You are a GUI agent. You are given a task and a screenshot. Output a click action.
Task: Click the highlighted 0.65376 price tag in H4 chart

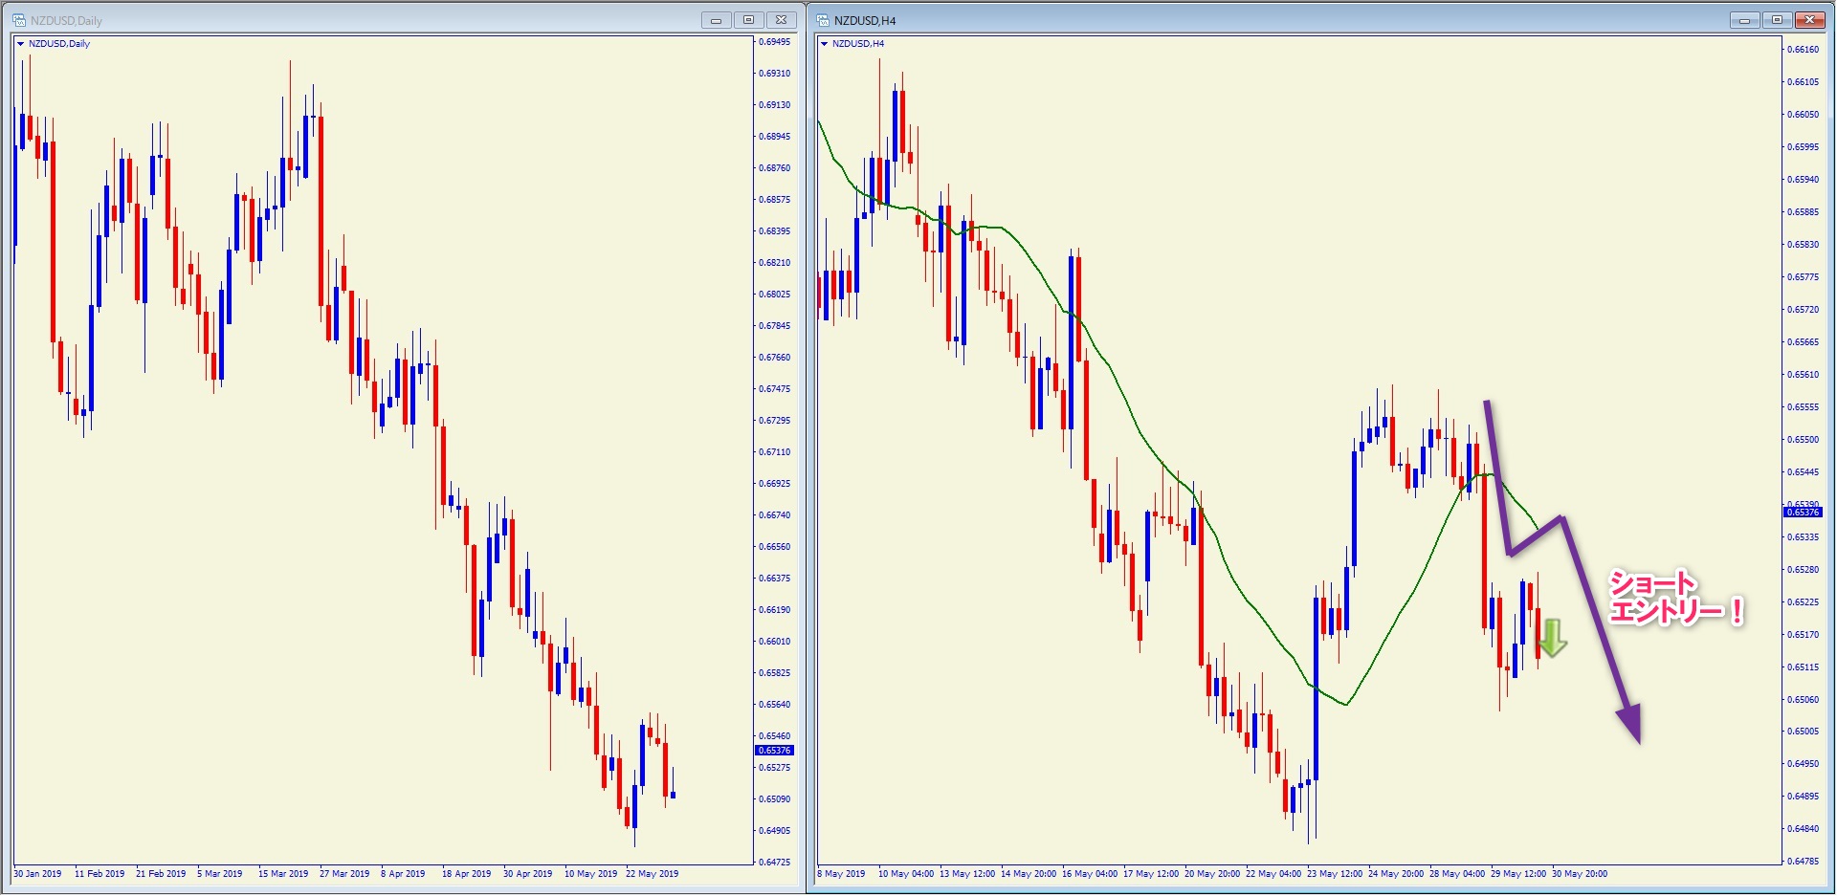coord(1803,513)
